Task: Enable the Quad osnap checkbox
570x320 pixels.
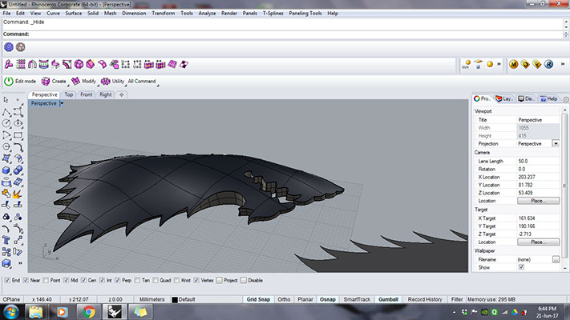Action: 156,281
